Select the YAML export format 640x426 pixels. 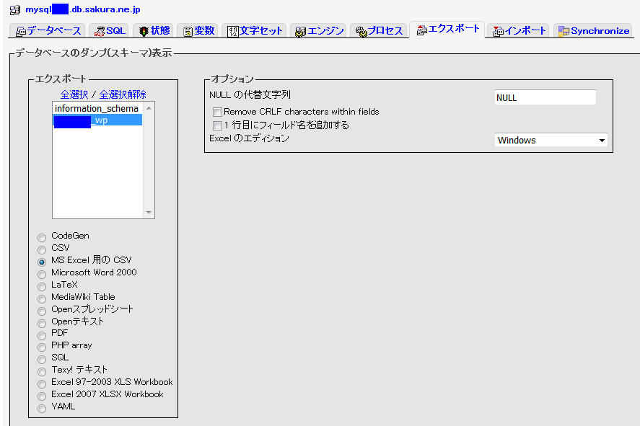coord(42,408)
